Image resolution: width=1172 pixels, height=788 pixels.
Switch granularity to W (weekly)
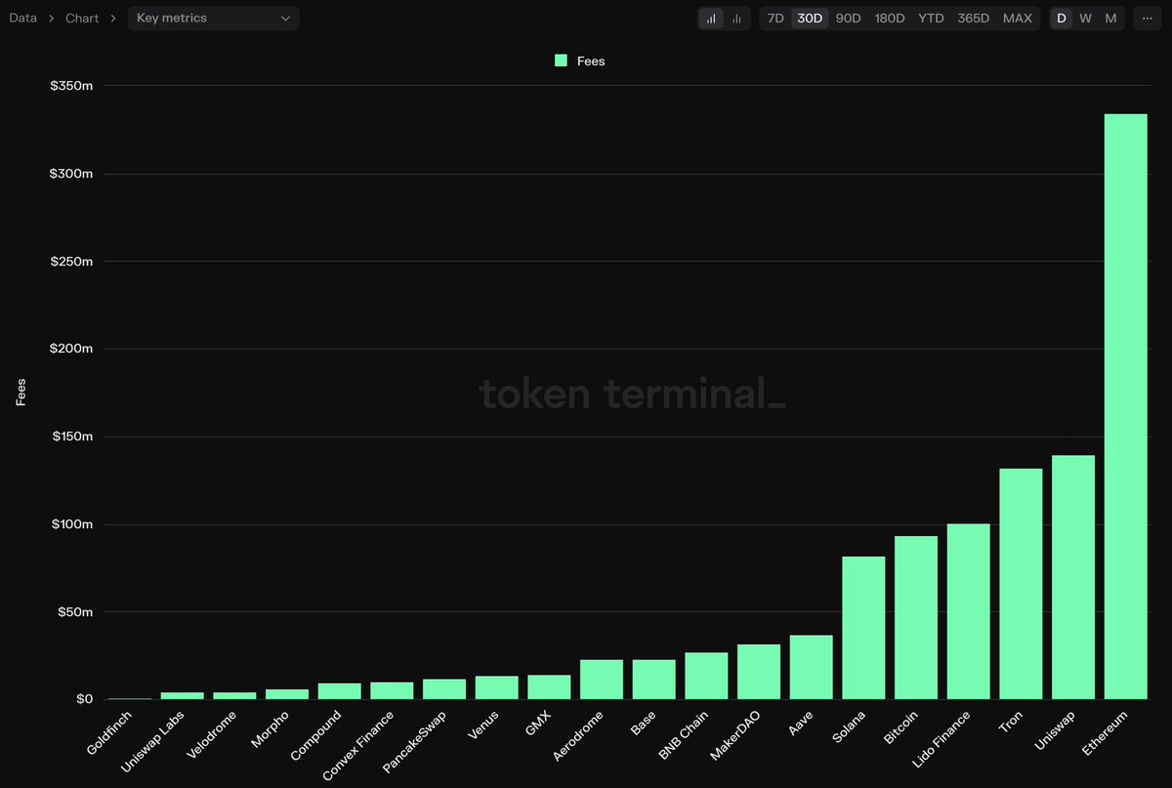click(1085, 18)
